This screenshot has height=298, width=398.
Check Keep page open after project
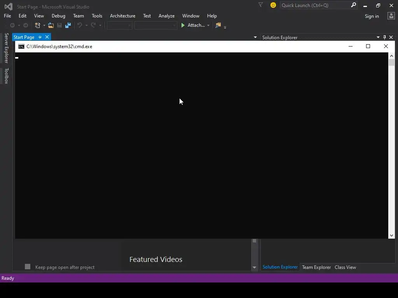28,267
